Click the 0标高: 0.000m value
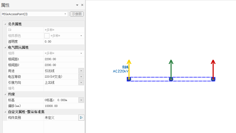Image resolution: width=236 pixels, height=133 pixels. point(56,100)
